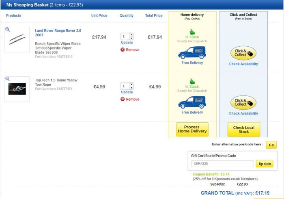Decrease wiper blade quantity with down arrow
Screen dimensions: 284x199
(x=132, y=38)
